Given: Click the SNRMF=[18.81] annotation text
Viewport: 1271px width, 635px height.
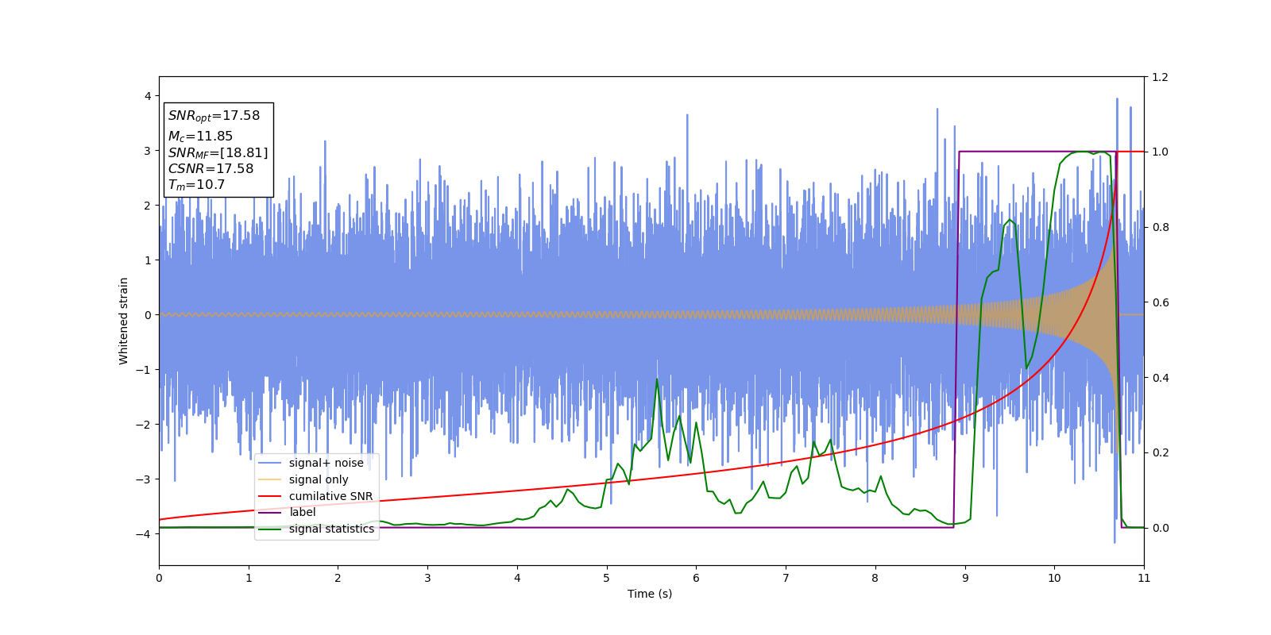Looking at the screenshot, I should point(218,152).
